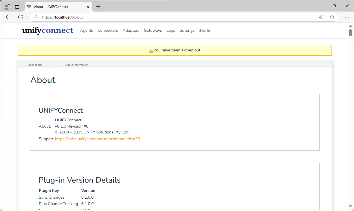Open the Read aloud icon

[321, 17]
